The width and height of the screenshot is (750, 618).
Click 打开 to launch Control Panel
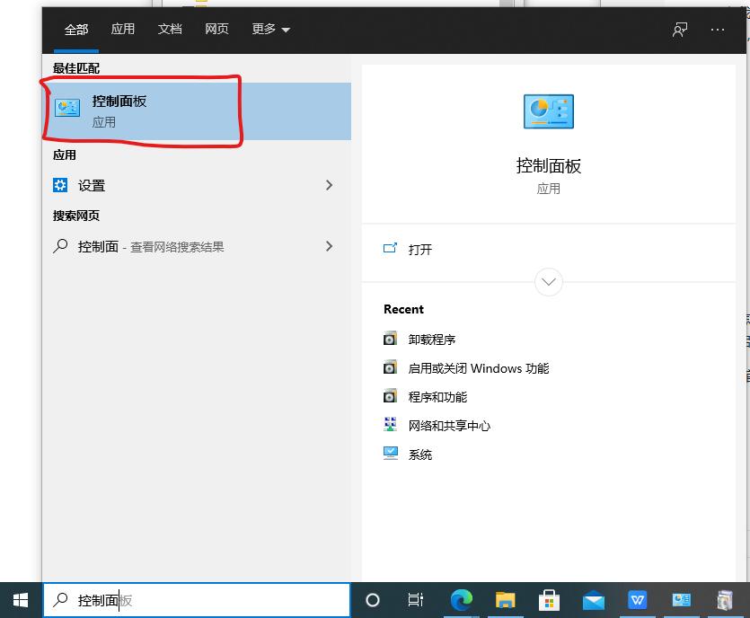(419, 250)
